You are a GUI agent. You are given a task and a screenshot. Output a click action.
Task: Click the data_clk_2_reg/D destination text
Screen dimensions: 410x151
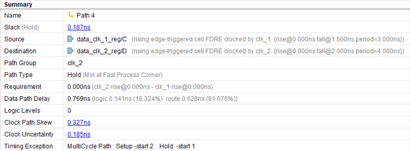tap(102, 51)
